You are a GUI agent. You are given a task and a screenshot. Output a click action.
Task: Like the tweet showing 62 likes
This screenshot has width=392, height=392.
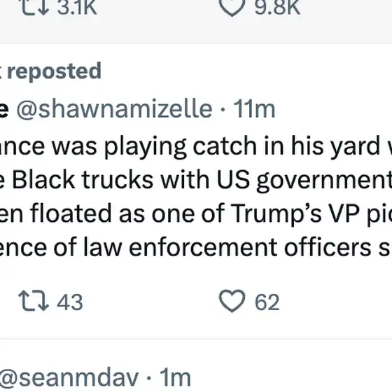pos(232,301)
